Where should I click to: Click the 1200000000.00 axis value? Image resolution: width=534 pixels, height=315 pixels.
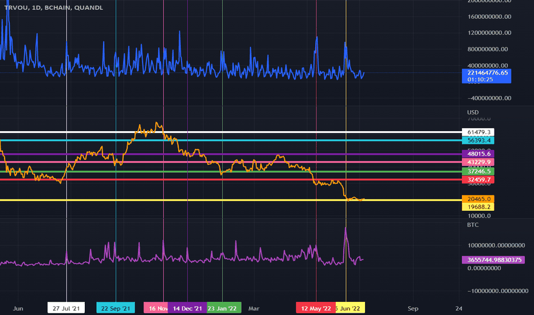[x=489, y=33]
